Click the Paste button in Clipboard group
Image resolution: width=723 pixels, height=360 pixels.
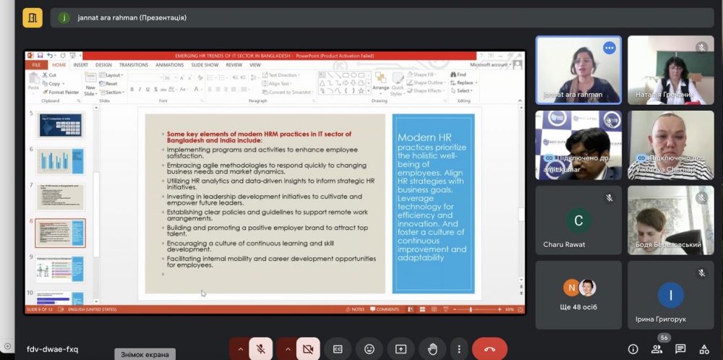(34, 82)
